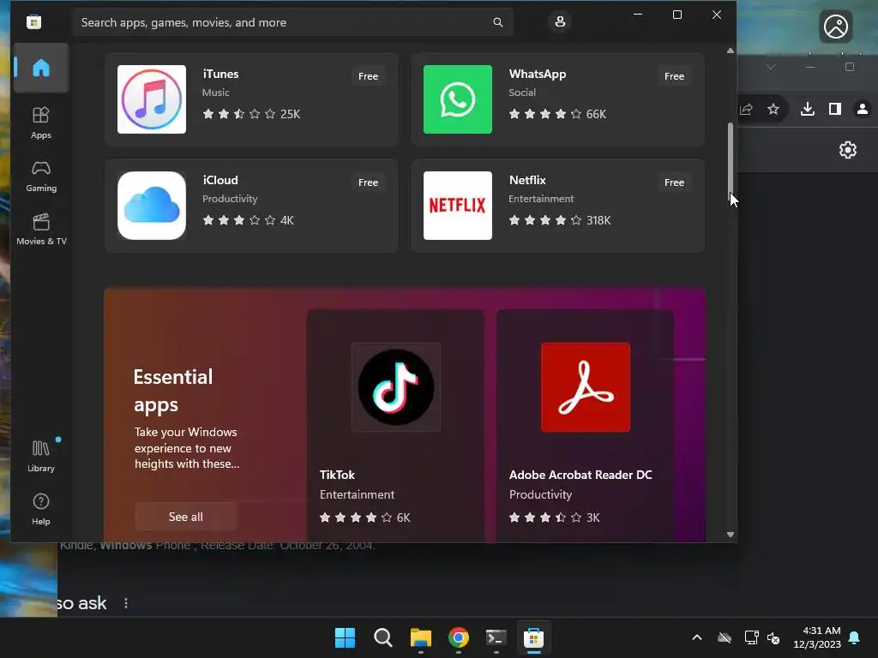Click the Free button for Netflix
Viewport: 878px width, 658px height.
pos(674,182)
